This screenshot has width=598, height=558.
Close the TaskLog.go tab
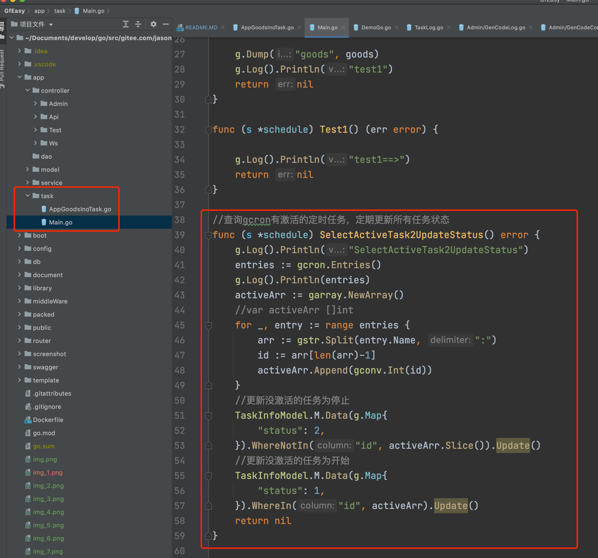point(449,27)
